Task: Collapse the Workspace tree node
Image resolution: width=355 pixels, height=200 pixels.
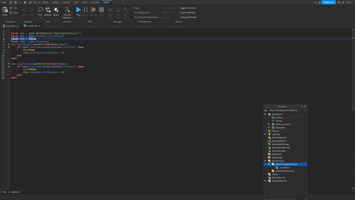Action: 265,114
